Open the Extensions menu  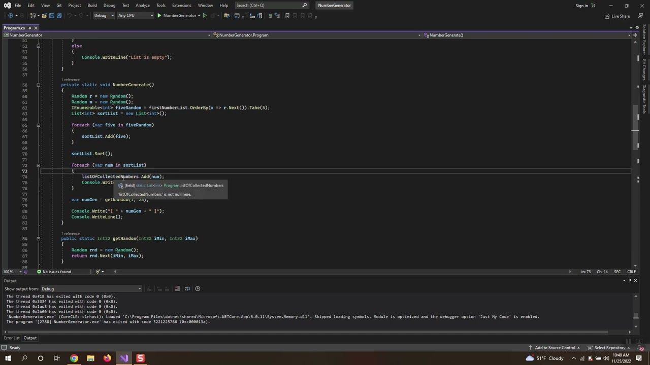(181, 6)
